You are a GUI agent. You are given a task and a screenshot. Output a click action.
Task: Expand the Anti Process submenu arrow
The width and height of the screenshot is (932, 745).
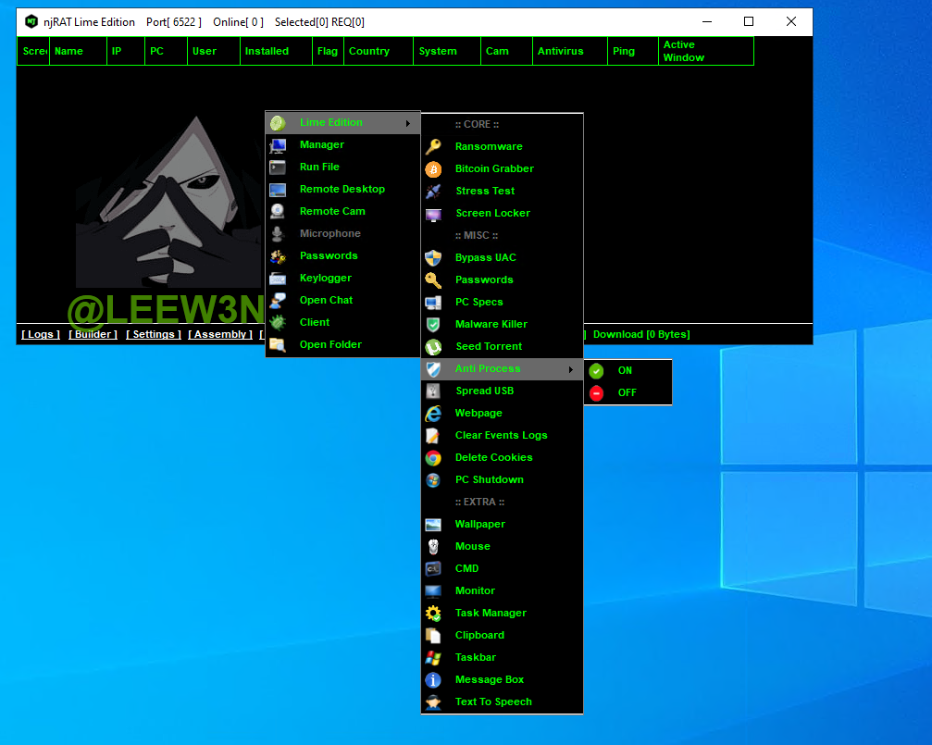point(570,369)
